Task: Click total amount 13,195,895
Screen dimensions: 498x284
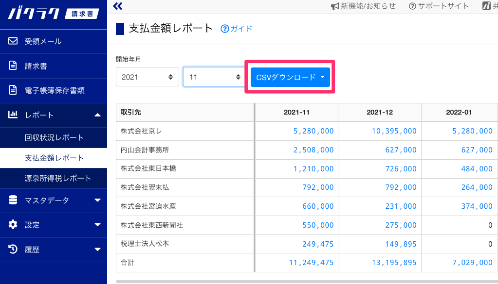Action: coord(394,263)
